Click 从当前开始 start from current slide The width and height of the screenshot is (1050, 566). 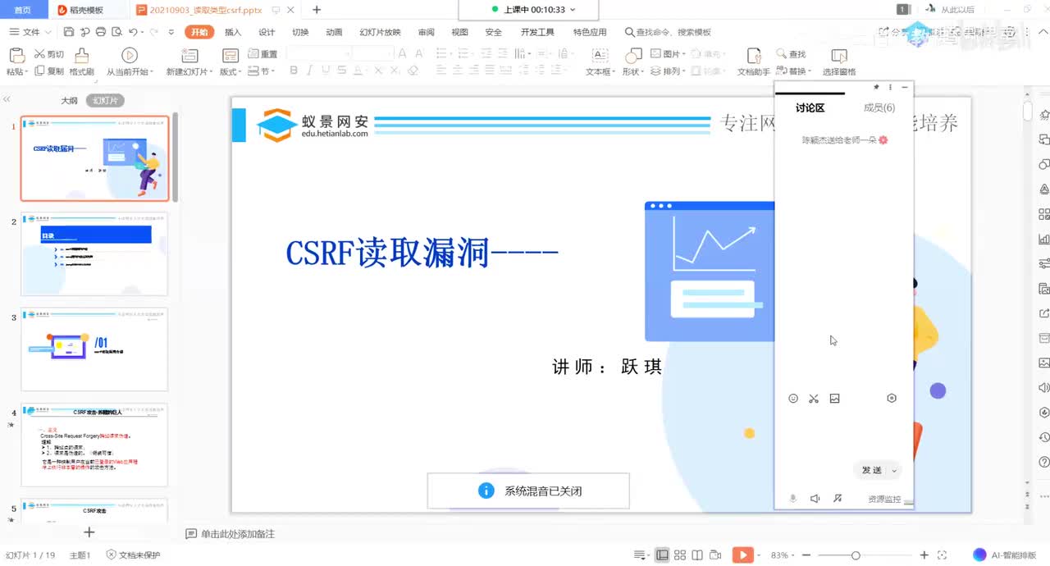coord(128,62)
